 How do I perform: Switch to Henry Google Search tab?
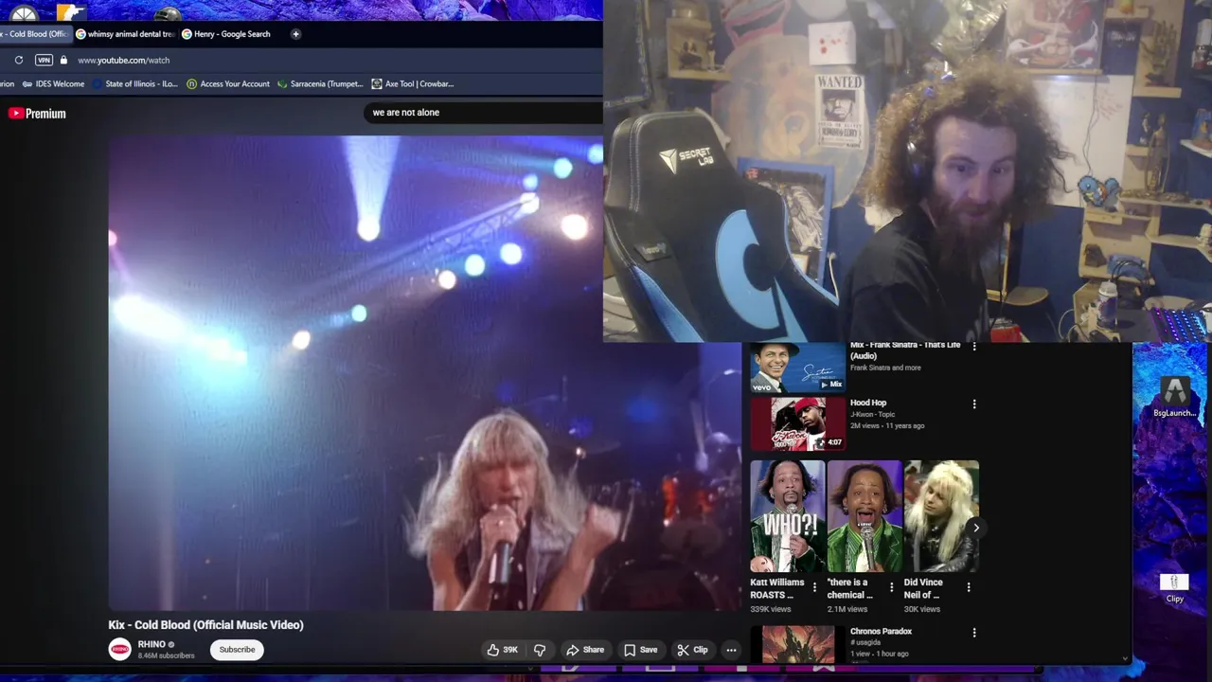point(226,34)
